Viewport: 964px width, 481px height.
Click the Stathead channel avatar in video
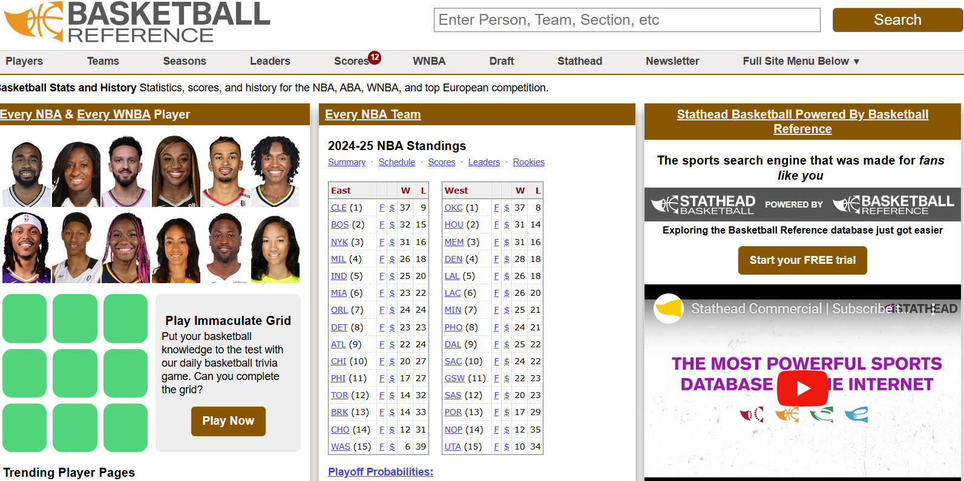[x=669, y=309]
